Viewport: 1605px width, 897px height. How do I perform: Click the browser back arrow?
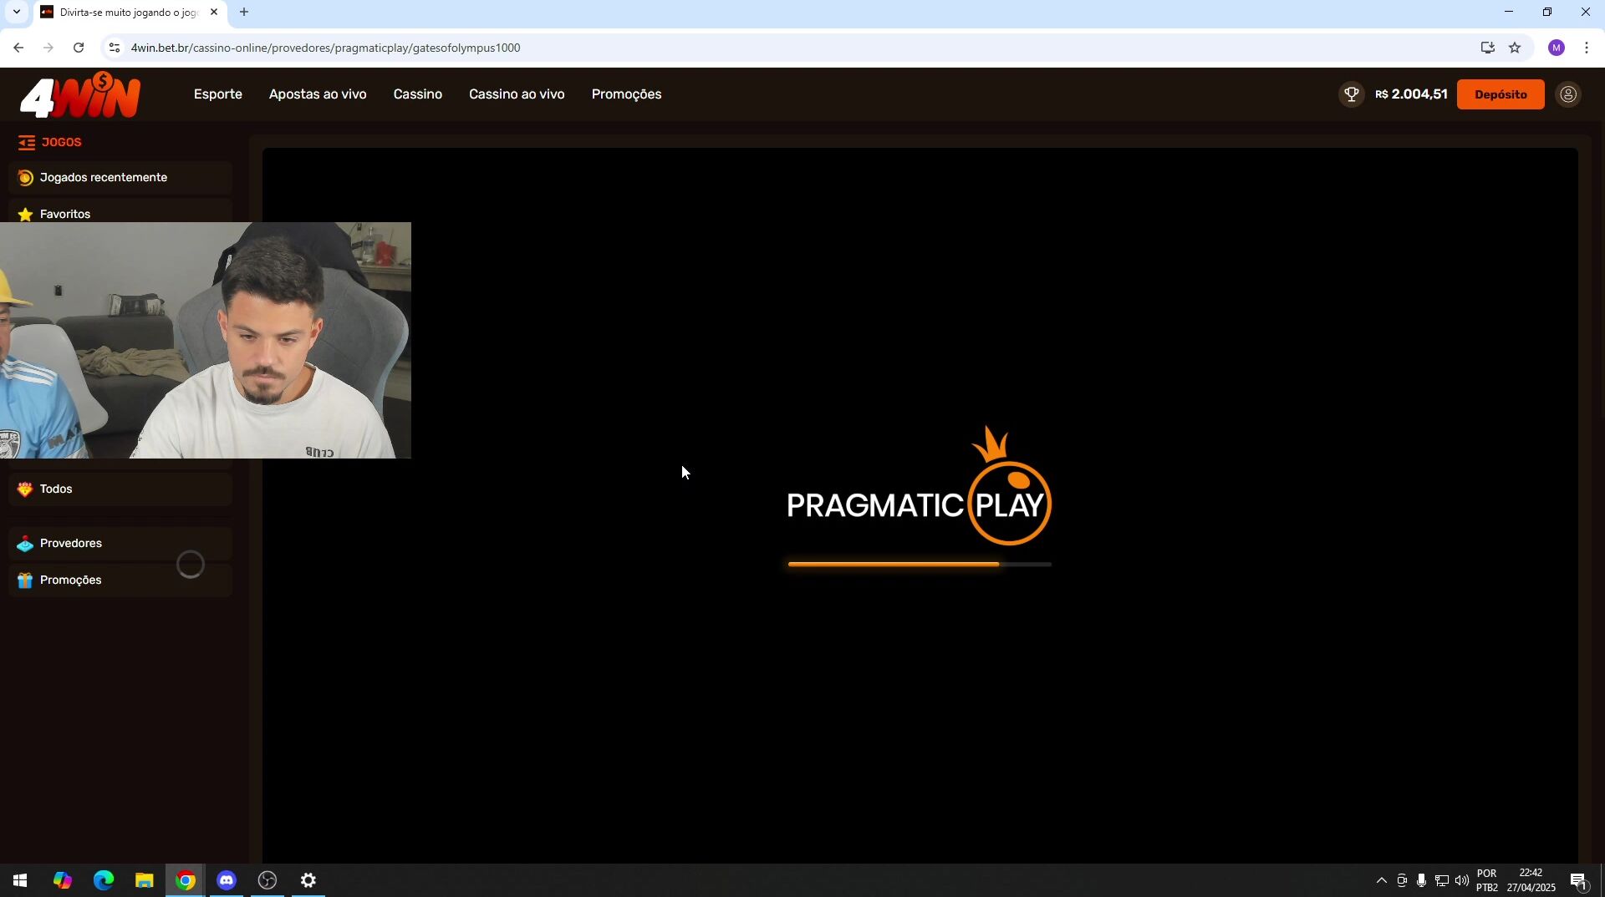(x=18, y=48)
